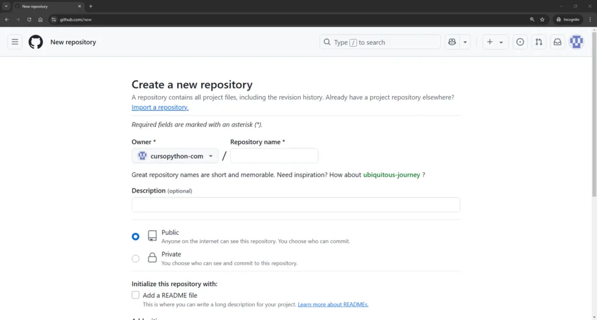Open the hamburger navigation menu
Viewport: 597px width, 320px height.
[x=15, y=42]
